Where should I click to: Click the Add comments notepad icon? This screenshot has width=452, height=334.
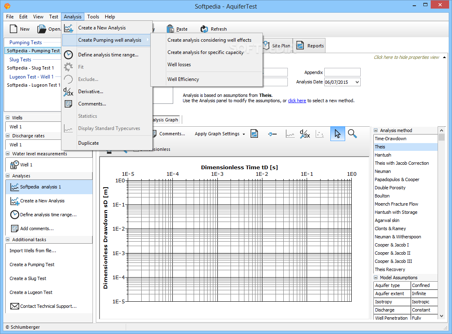(x=14, y=229)
